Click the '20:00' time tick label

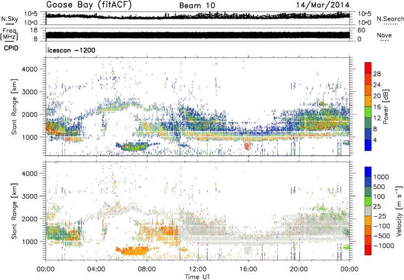point(298,269)
